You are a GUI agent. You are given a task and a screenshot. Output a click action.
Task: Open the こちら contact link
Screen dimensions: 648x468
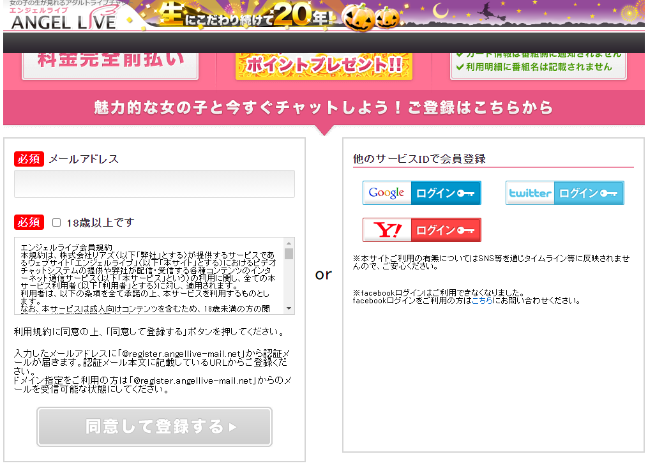pos(481,301)
